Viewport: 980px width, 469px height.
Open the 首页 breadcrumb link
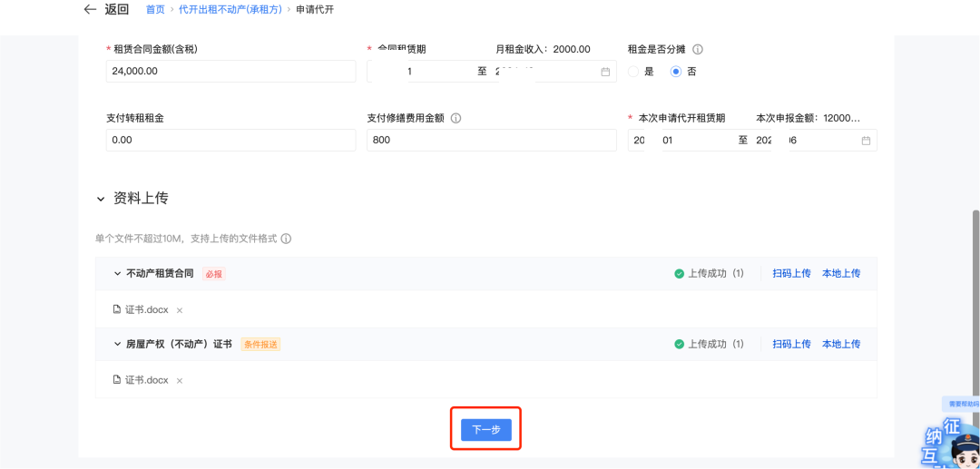(155, 9)
